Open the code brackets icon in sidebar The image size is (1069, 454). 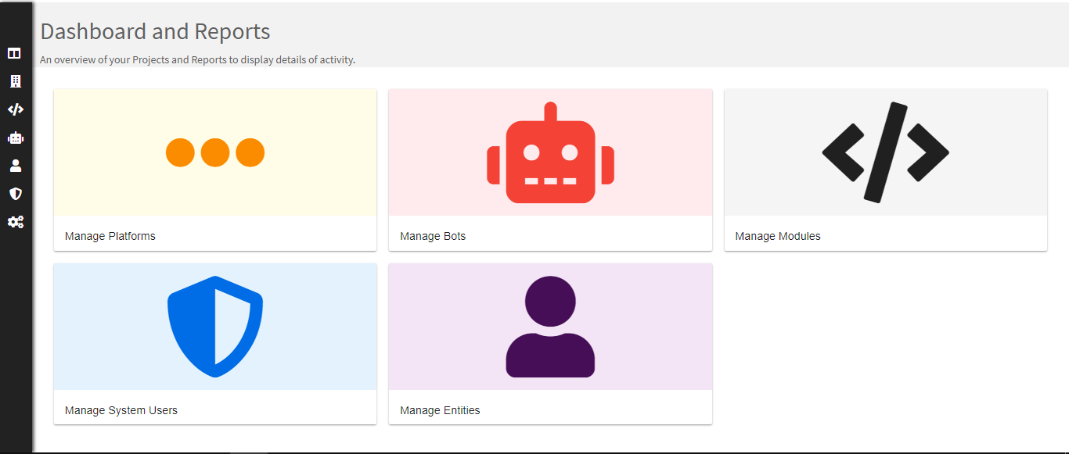coord(15,109)
